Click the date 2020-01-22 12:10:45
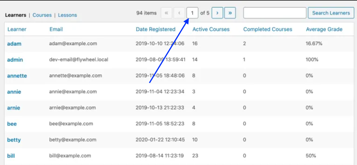The width and height of the screenshot is (357, 165). pos(160,140)
